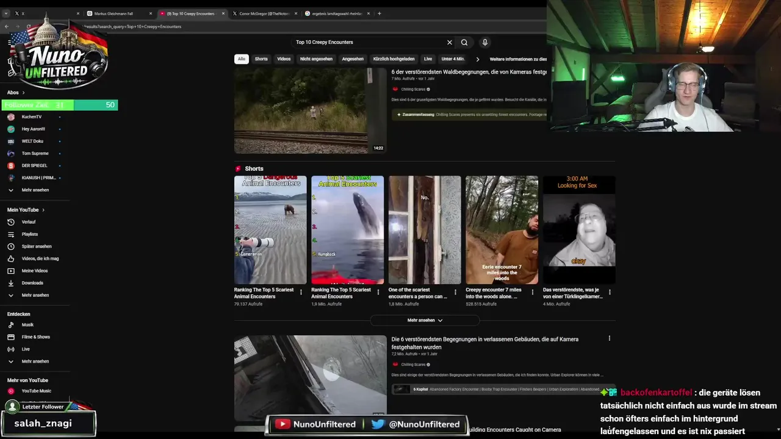Open KuchenTV channel avatar in subscriptions
The width and height of the screenshot is (781, 439).
pyautogui.click(x=10, y=116)
